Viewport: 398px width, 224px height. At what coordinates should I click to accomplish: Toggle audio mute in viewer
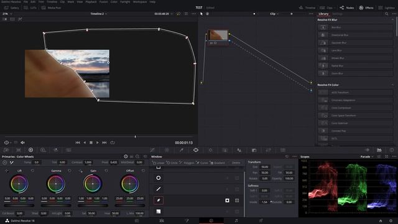[22, 142]
